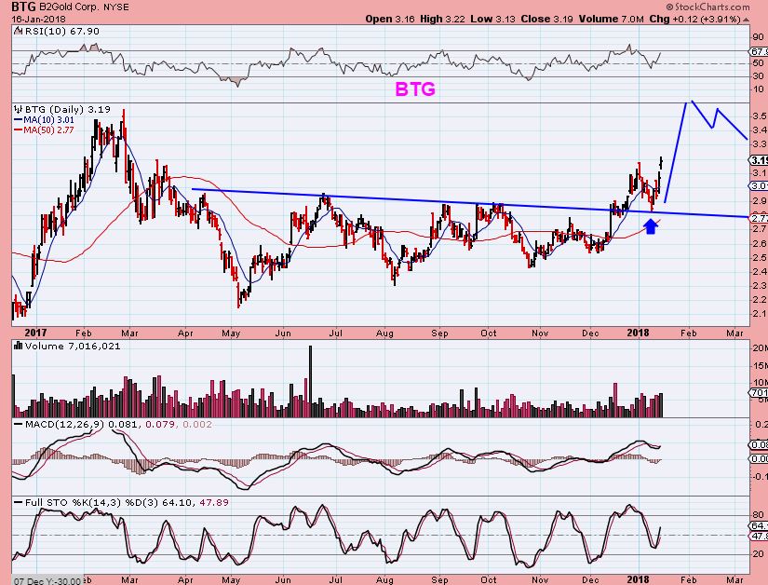Click the 3.5 price axis label
The image size is (768, 585).
click(x=760, y=116)
